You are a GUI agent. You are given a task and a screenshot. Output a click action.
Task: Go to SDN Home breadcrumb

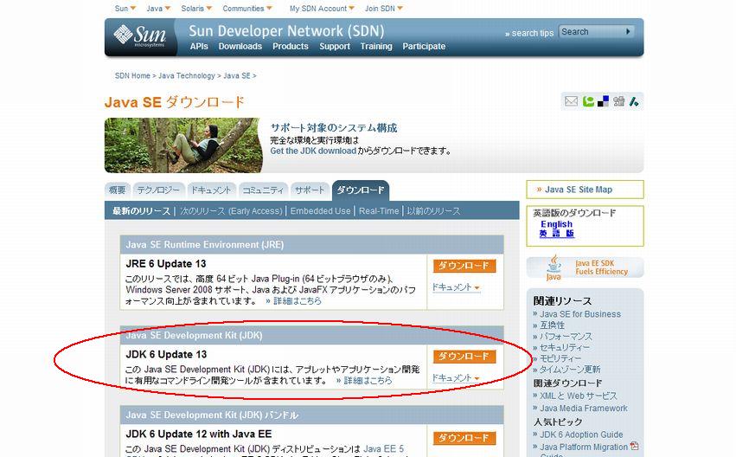pos(132,75)
